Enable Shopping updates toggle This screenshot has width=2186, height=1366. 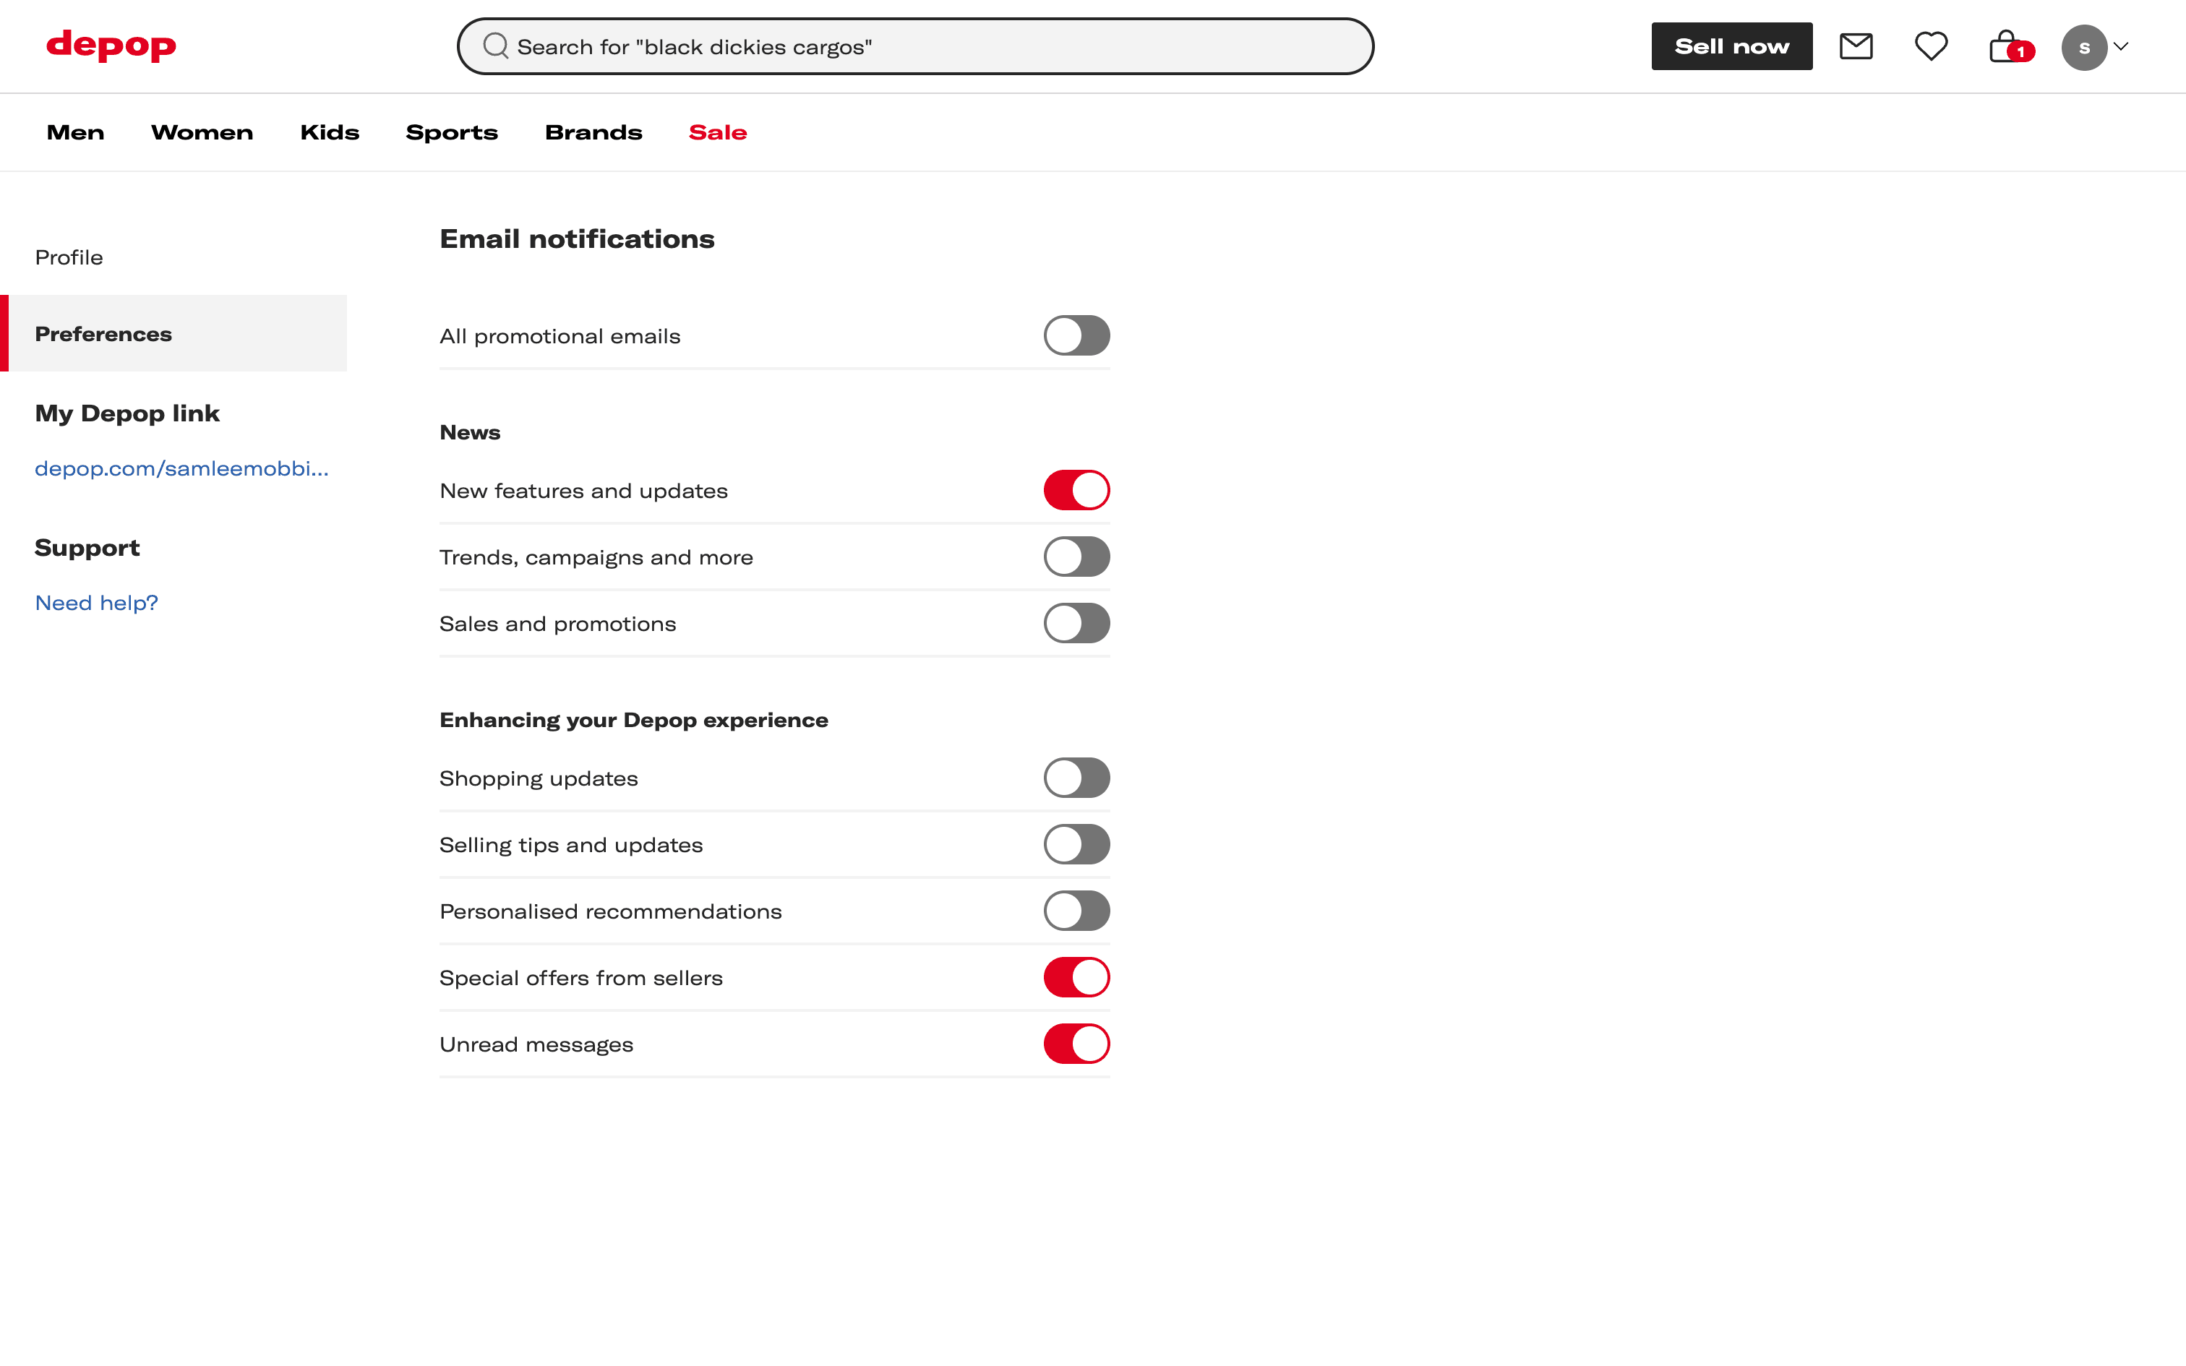point(1076,778)
